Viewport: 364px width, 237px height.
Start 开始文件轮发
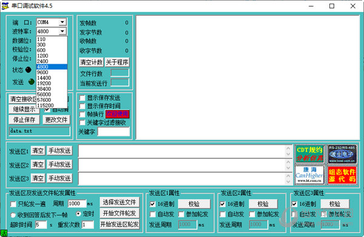tap(120, 213)
